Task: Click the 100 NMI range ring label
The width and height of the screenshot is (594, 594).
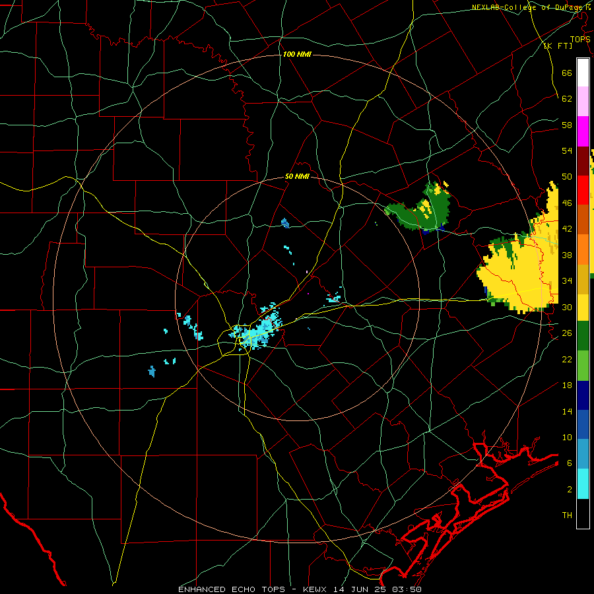Action: (x=297, y=54)
